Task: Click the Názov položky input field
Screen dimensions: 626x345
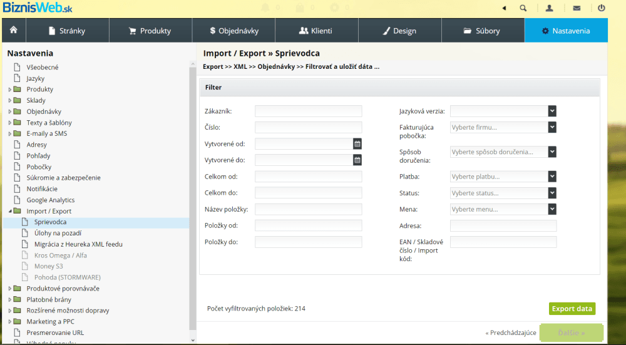Action: pyautogui.click(x=308, y=209)
